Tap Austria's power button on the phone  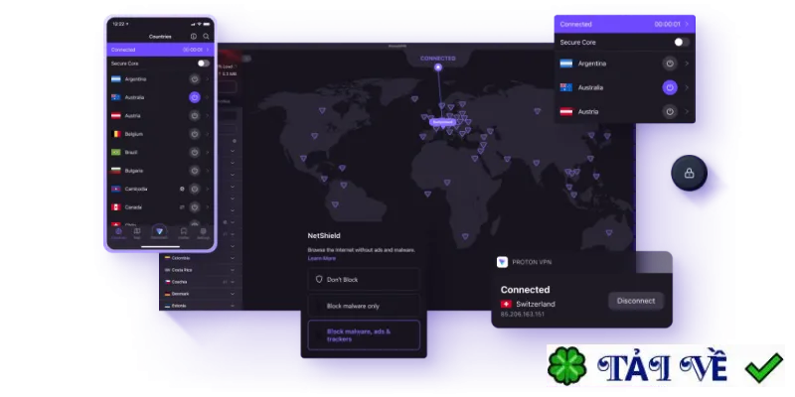194,115
